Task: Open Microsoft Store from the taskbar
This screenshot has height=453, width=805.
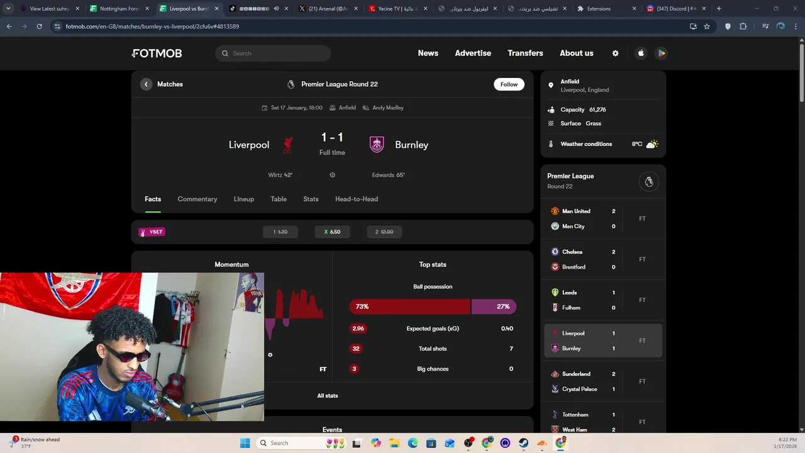Action: click(431, 443)
